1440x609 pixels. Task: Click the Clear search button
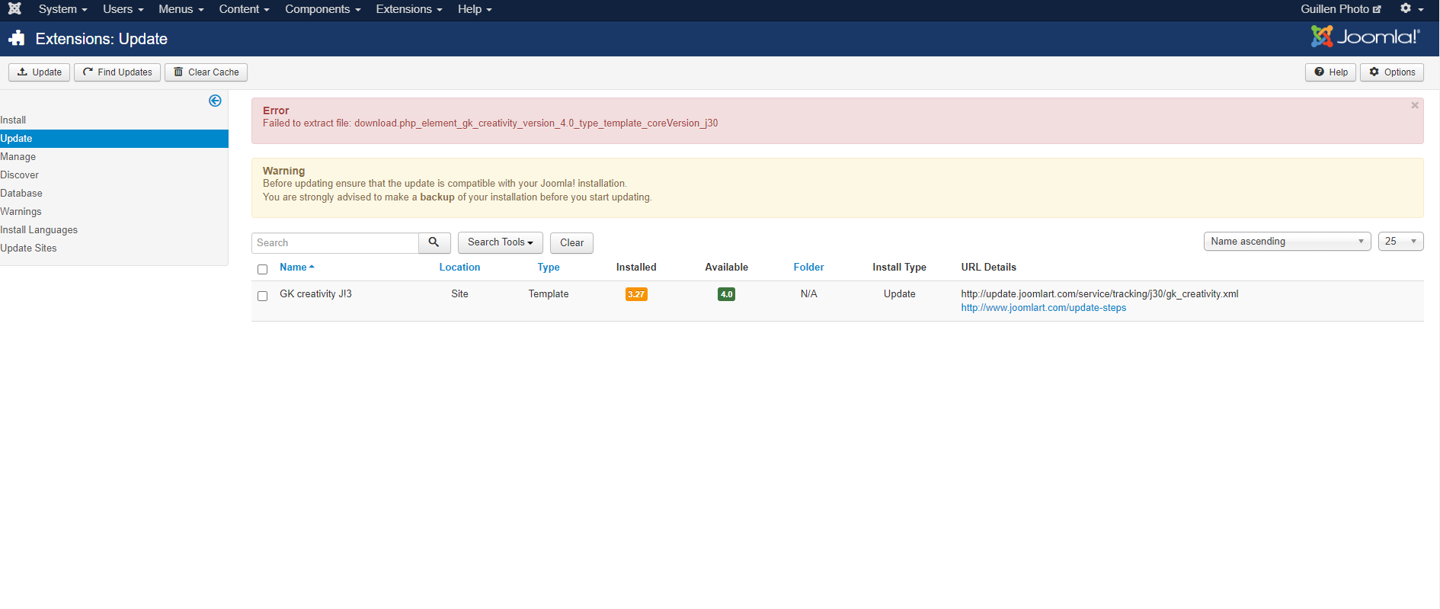pos(571,242)
